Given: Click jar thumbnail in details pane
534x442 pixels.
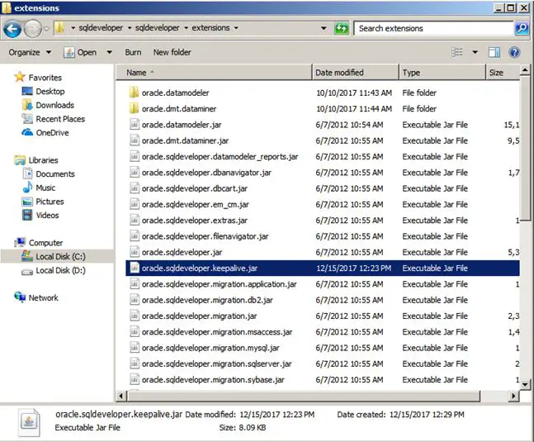Looking at the screenshot, I should [29, 422].
